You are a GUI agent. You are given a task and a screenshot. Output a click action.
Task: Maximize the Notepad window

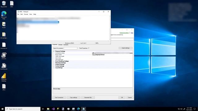(104, 12)
